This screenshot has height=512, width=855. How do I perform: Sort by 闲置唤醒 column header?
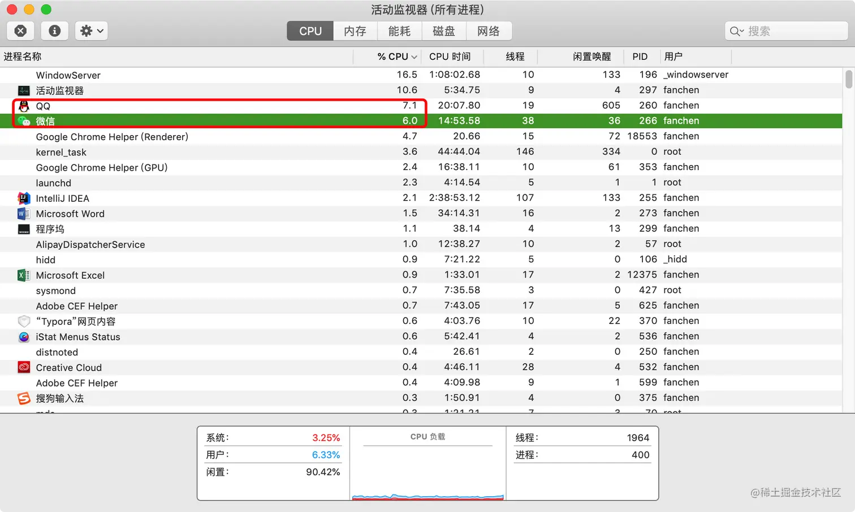(x=581, y=57)
